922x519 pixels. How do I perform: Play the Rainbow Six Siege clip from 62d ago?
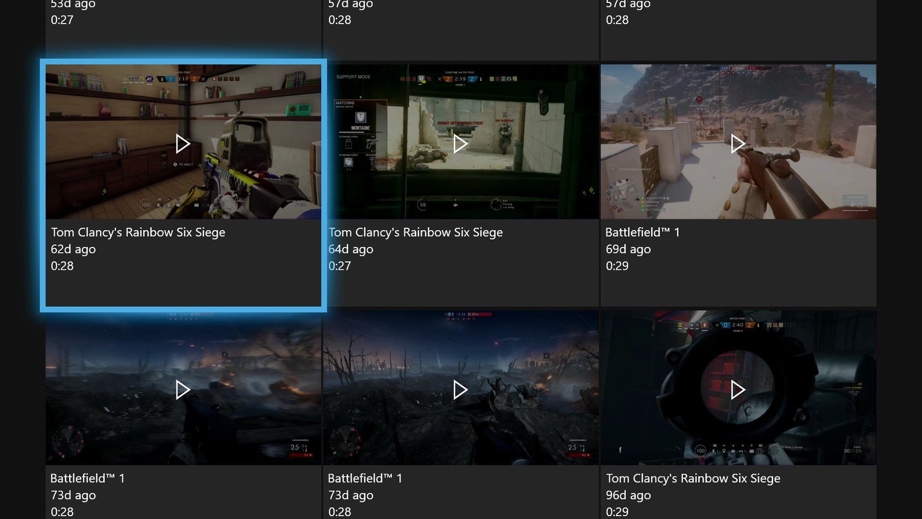pos(183,144)
